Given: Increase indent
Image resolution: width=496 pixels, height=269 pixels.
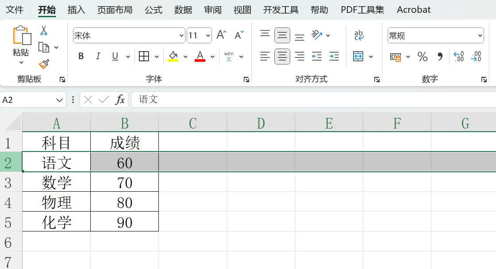Looking at the screenshot, I should pos(334,56).
